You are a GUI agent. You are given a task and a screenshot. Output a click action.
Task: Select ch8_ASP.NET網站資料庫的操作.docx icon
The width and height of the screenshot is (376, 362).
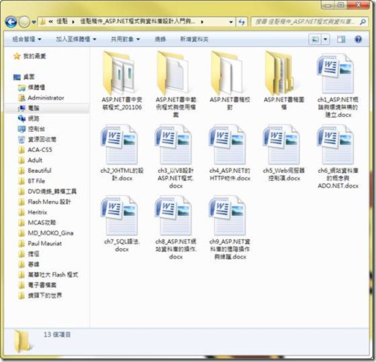[x=173, y=215]
